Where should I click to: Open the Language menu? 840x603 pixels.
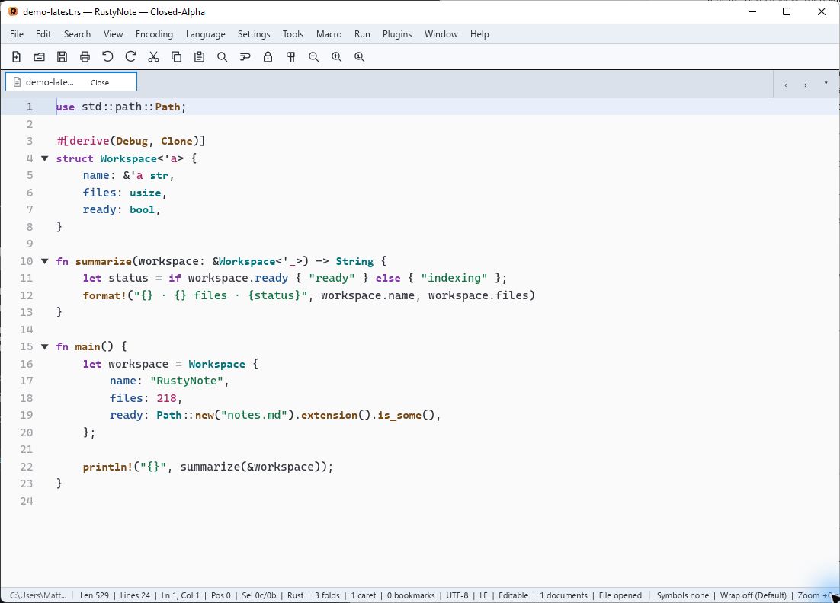click(205, 33)
